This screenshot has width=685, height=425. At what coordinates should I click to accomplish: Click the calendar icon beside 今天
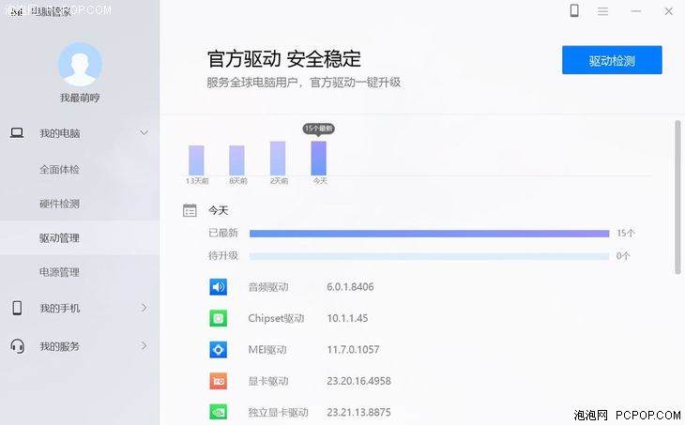[x=190, y=210]
